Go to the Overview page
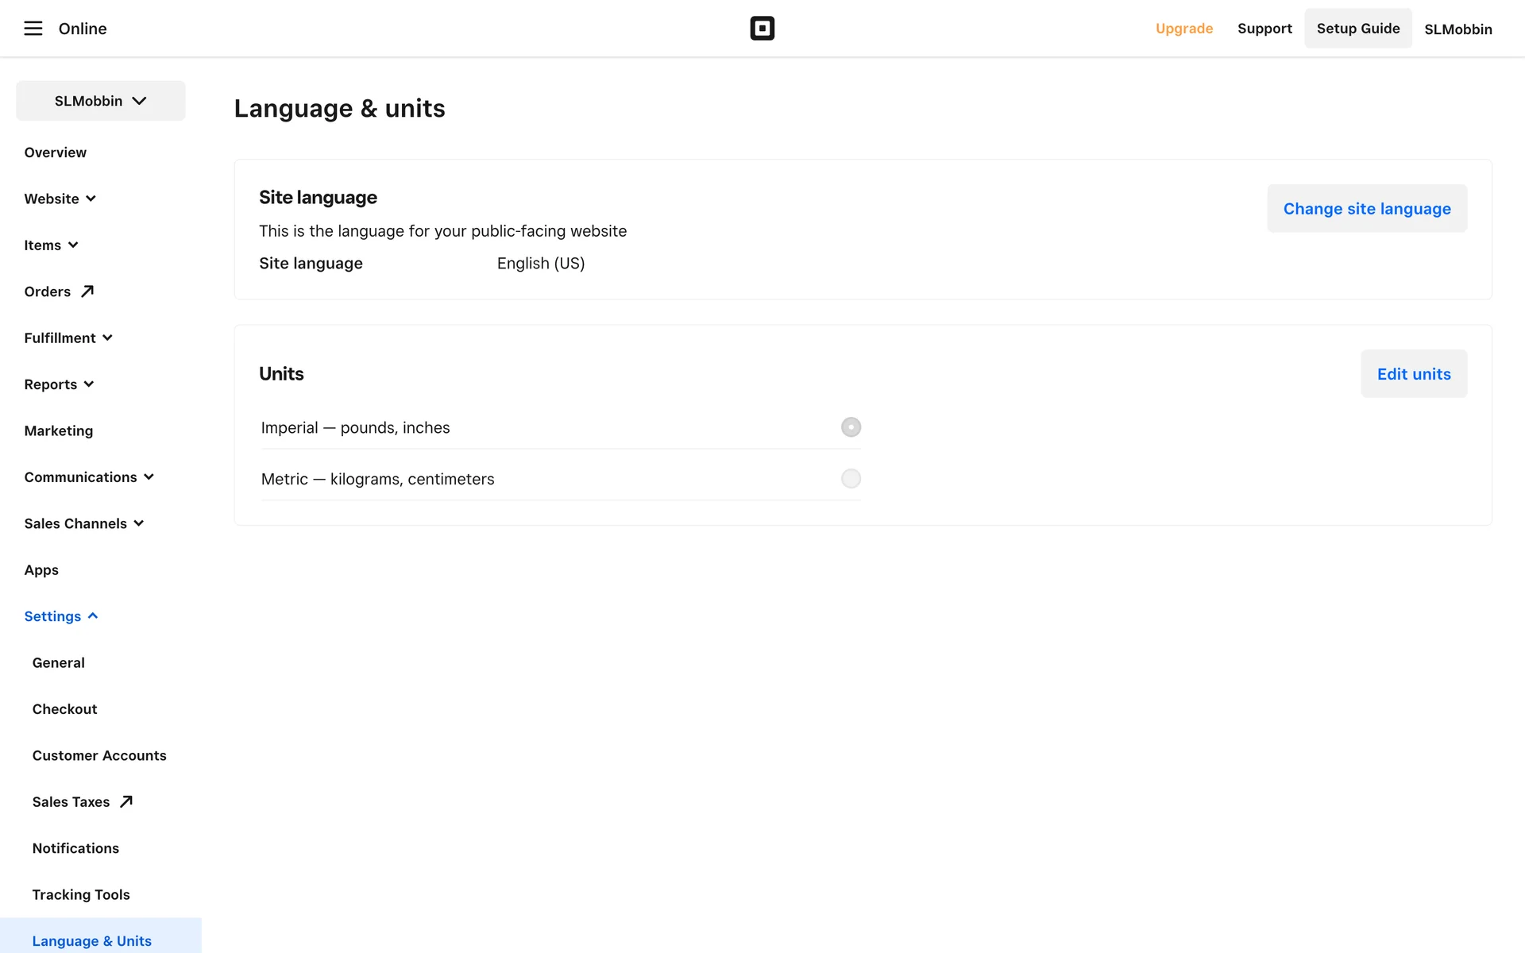The image size is (1525, 953). click(55, 152)
